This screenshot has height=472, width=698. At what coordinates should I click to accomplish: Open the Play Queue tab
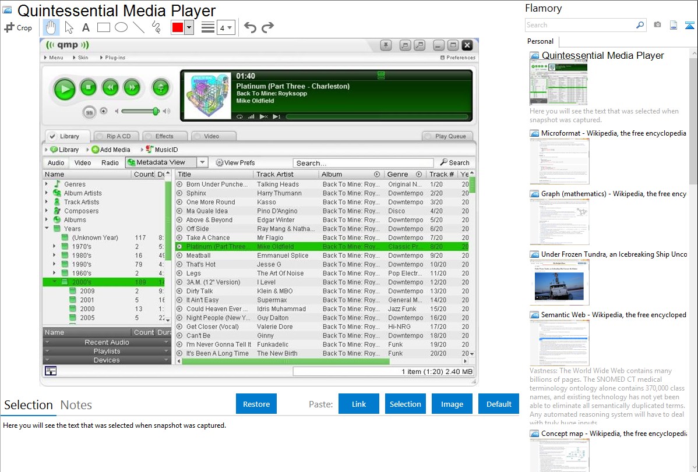[x=447, y=136]
